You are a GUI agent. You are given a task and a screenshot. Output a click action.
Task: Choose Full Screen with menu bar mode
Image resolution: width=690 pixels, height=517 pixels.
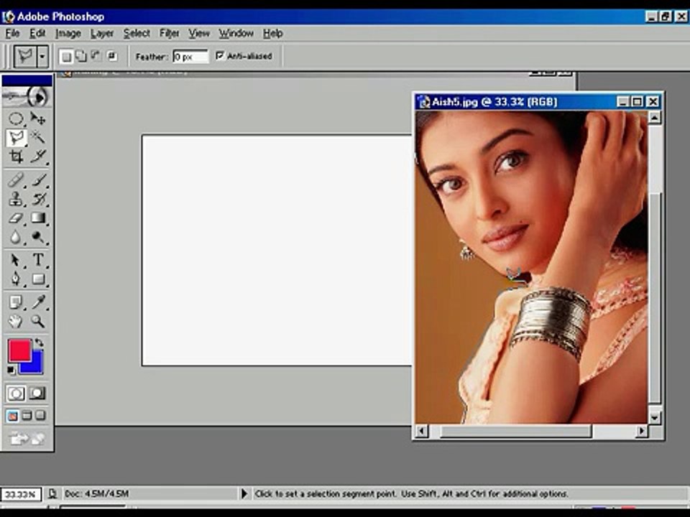coord(27,416)
